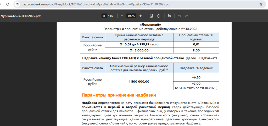Activate the draw annotation tool

169,16
